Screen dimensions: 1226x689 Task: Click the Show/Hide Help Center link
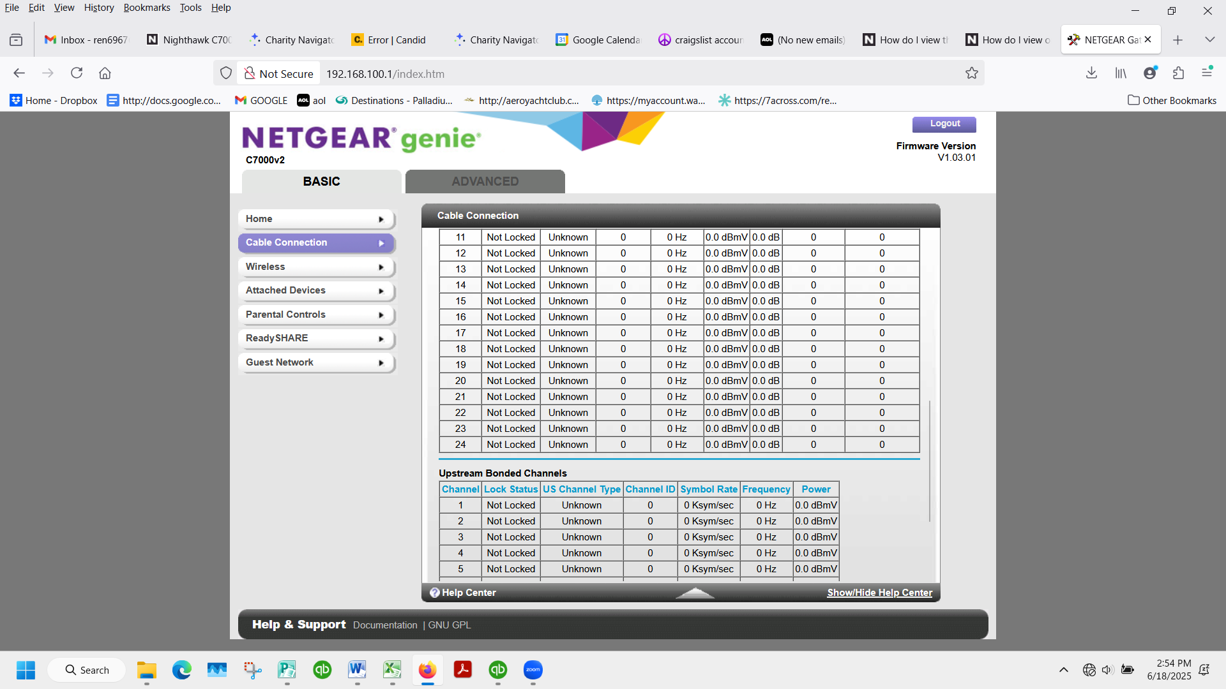tap(879, 593)
